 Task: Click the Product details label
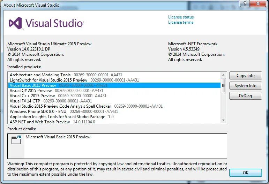click(22, 129)
